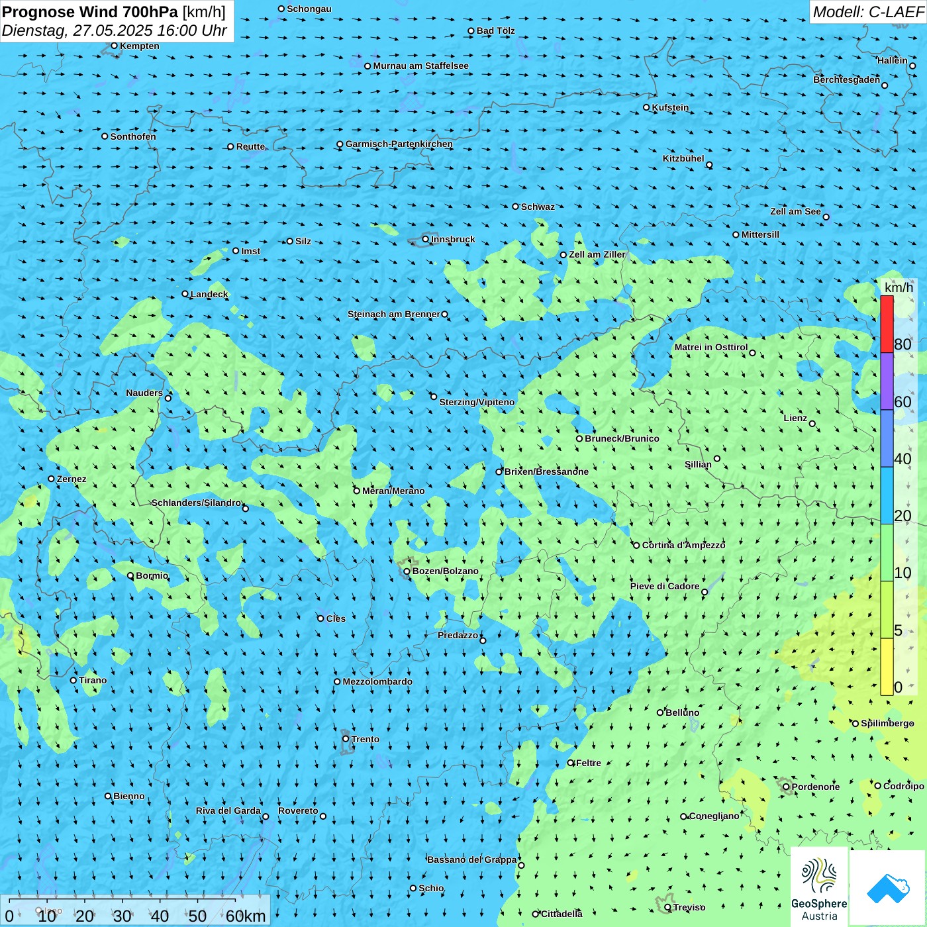
Task: Click the 'Bad Tölz' label
Action: (496, 30)
